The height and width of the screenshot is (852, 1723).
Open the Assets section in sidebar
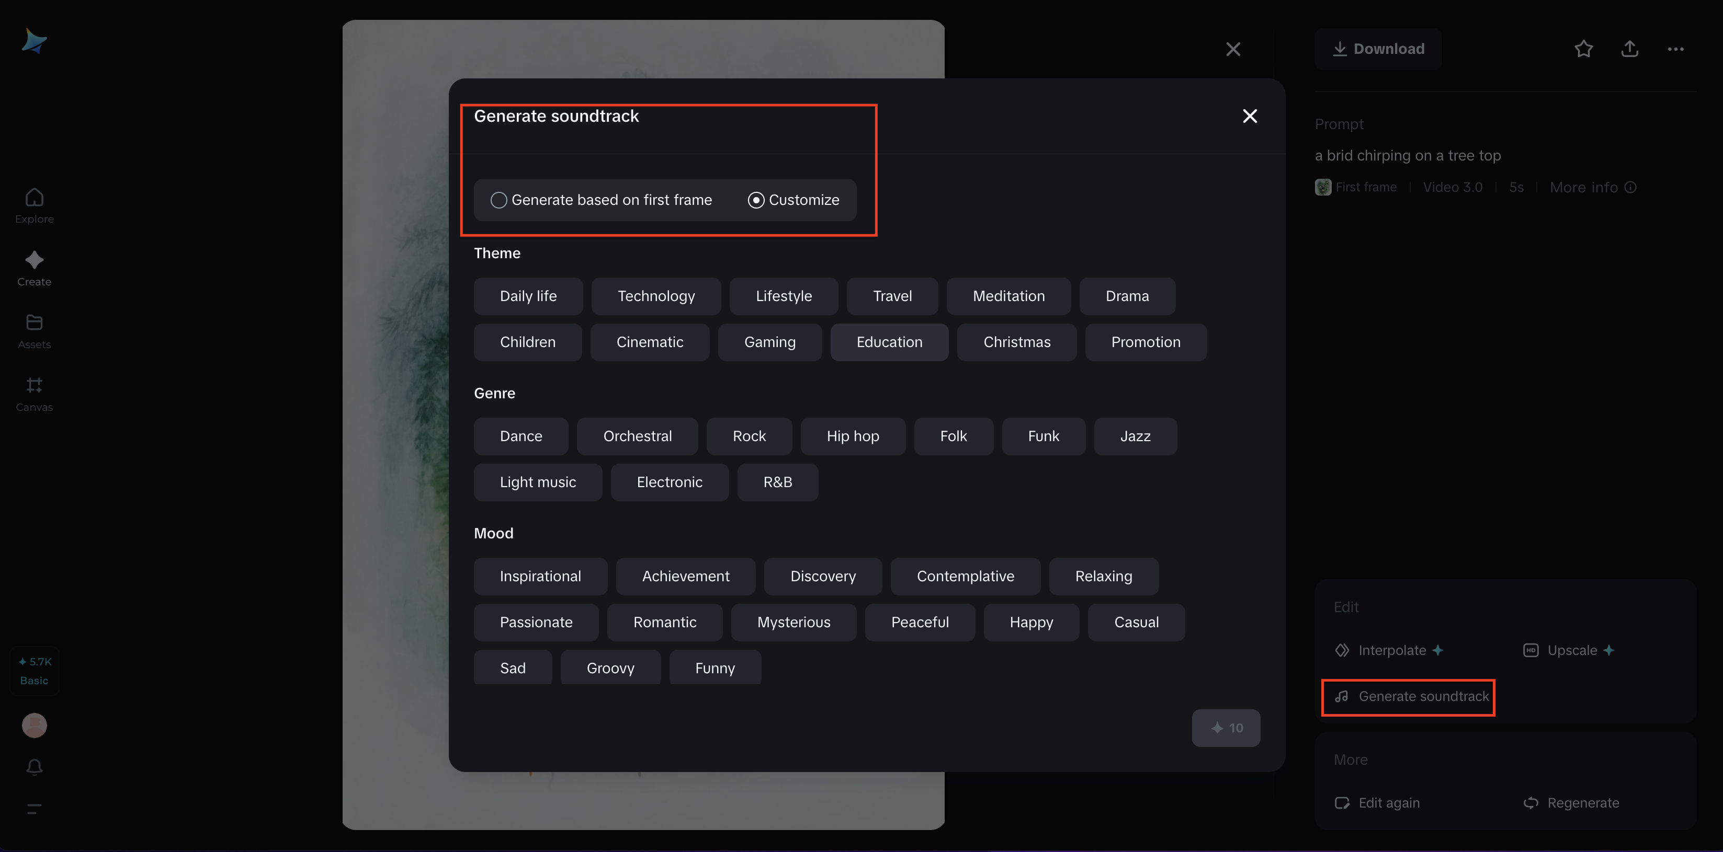coord(34,331)
